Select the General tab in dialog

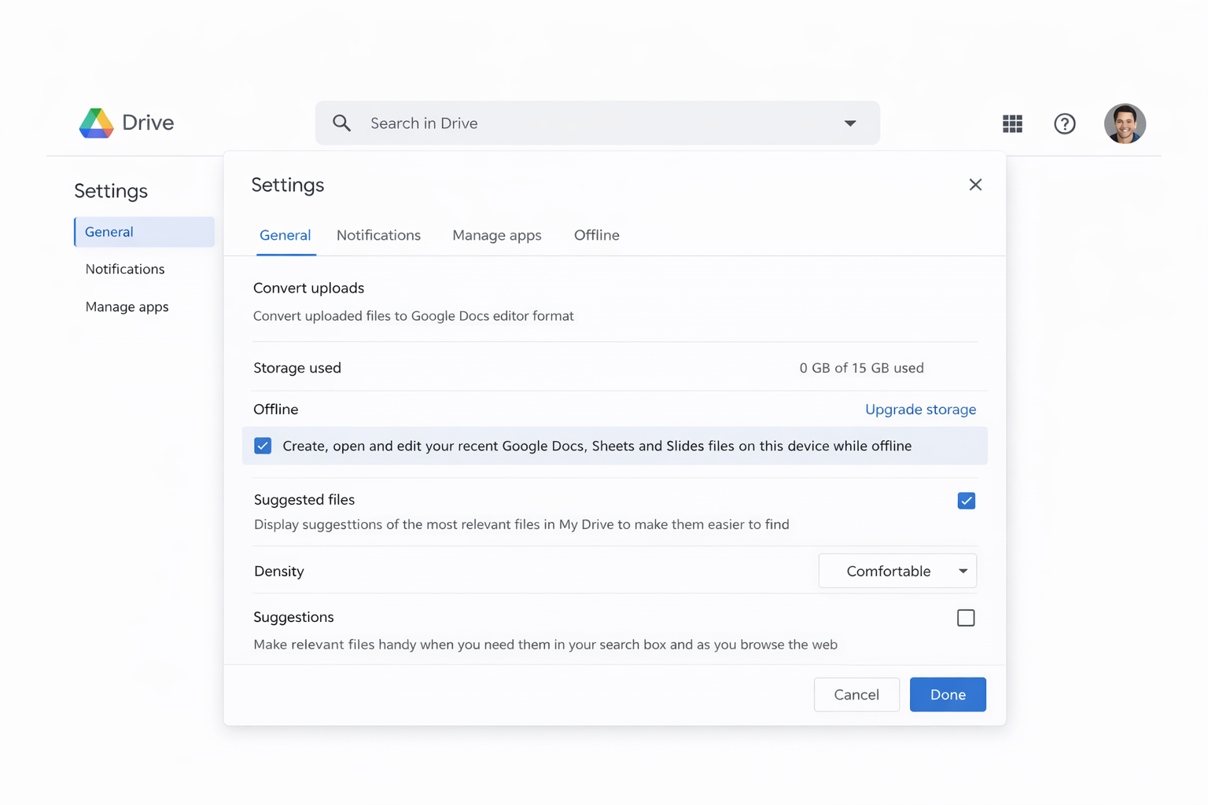point(285,235)
